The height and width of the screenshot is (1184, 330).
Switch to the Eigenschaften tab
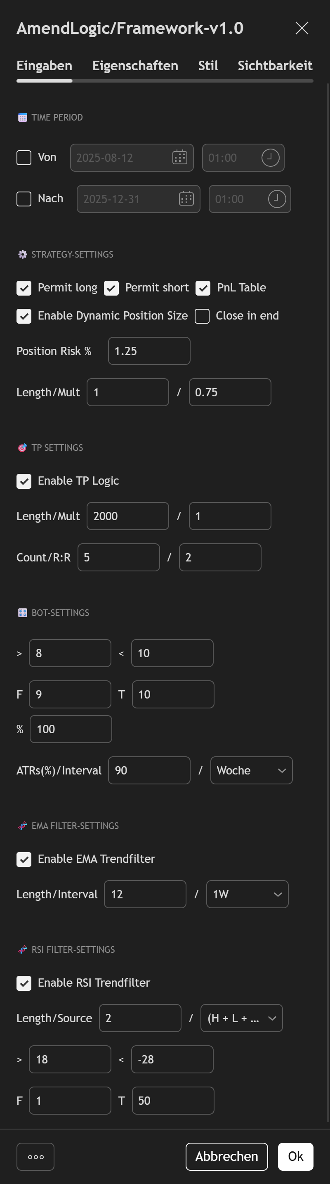135,66
